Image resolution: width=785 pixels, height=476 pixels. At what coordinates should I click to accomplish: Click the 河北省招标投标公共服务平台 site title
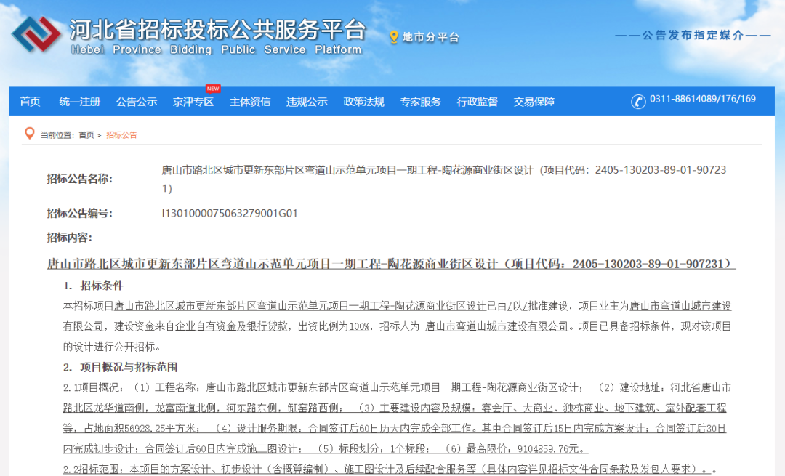point(217,30)
